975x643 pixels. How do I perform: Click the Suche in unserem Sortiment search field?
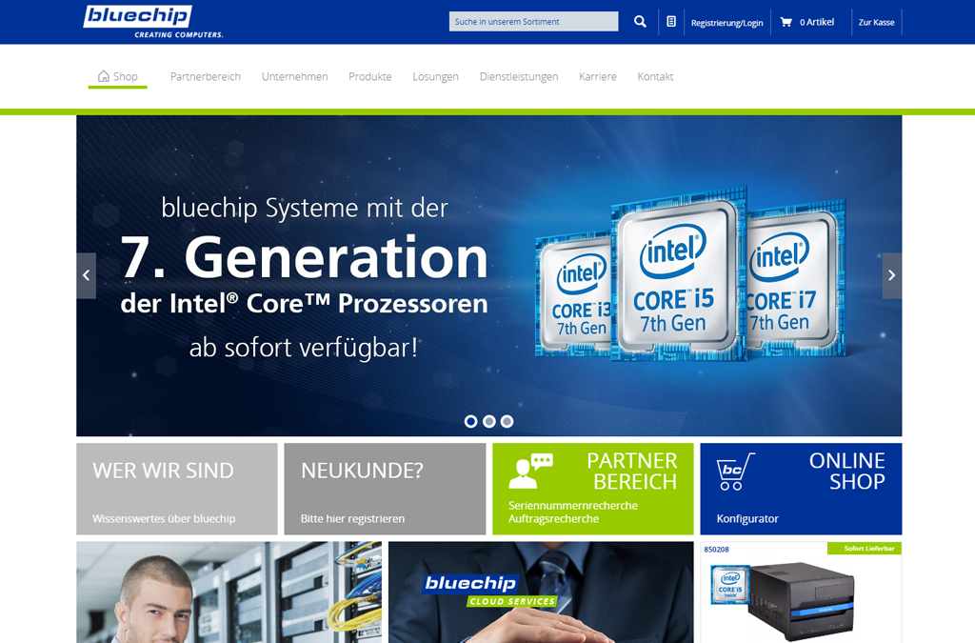point(533,20)
